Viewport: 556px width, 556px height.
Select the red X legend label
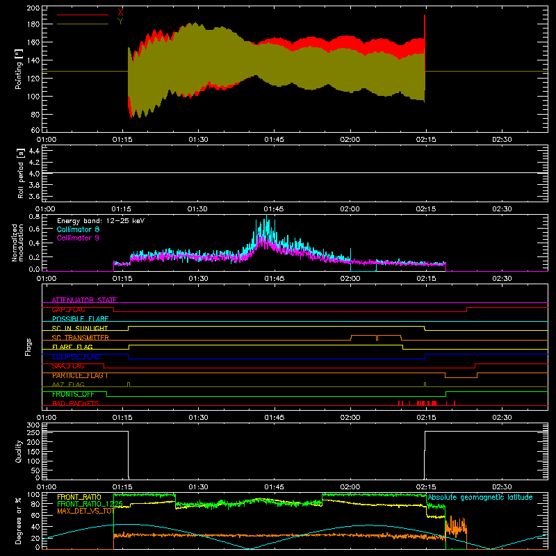[120, 13]
